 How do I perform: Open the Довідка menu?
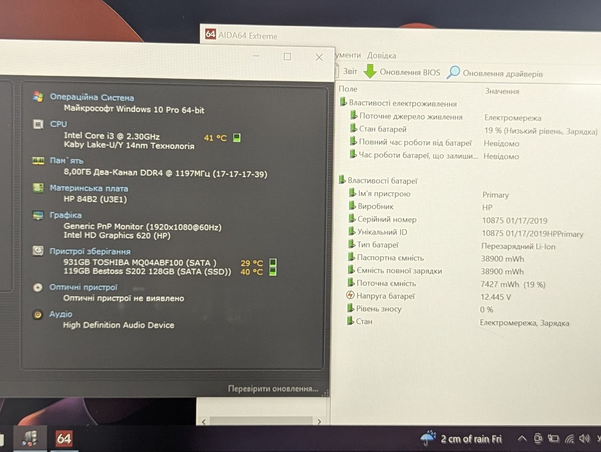tap(381, 55)
